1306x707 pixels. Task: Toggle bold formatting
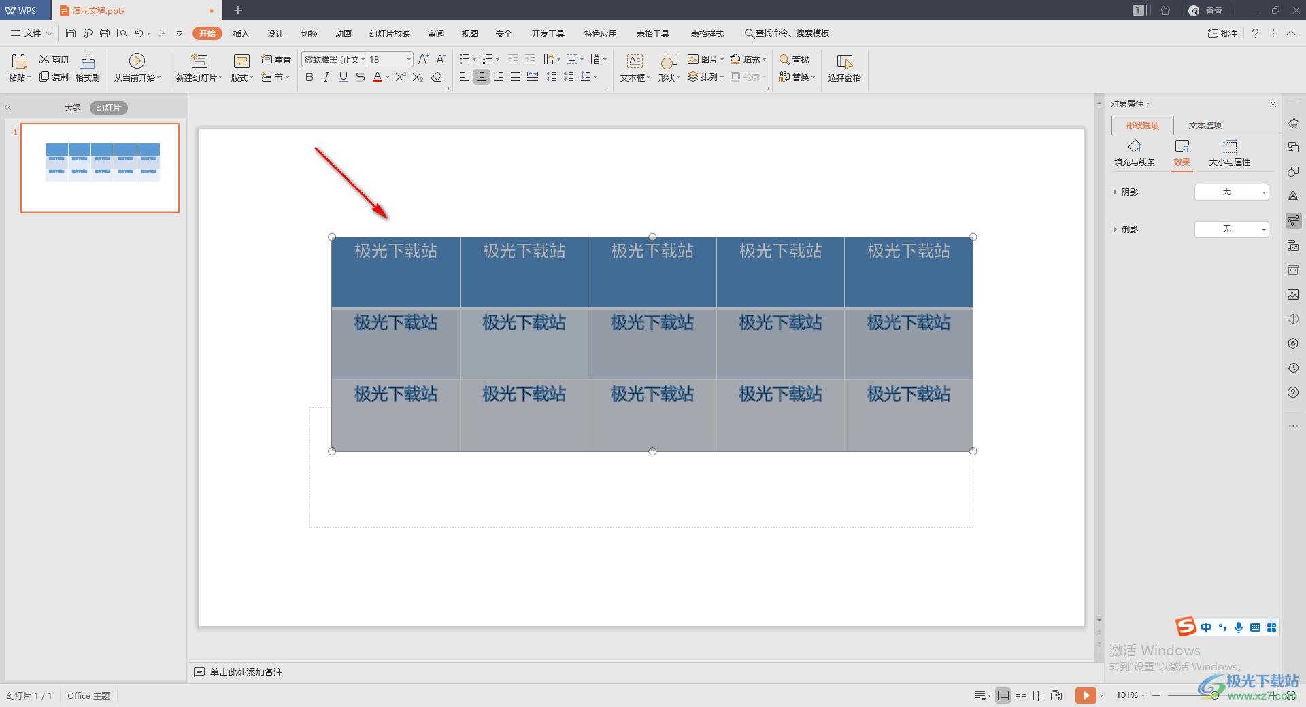[x=309, y=77]
